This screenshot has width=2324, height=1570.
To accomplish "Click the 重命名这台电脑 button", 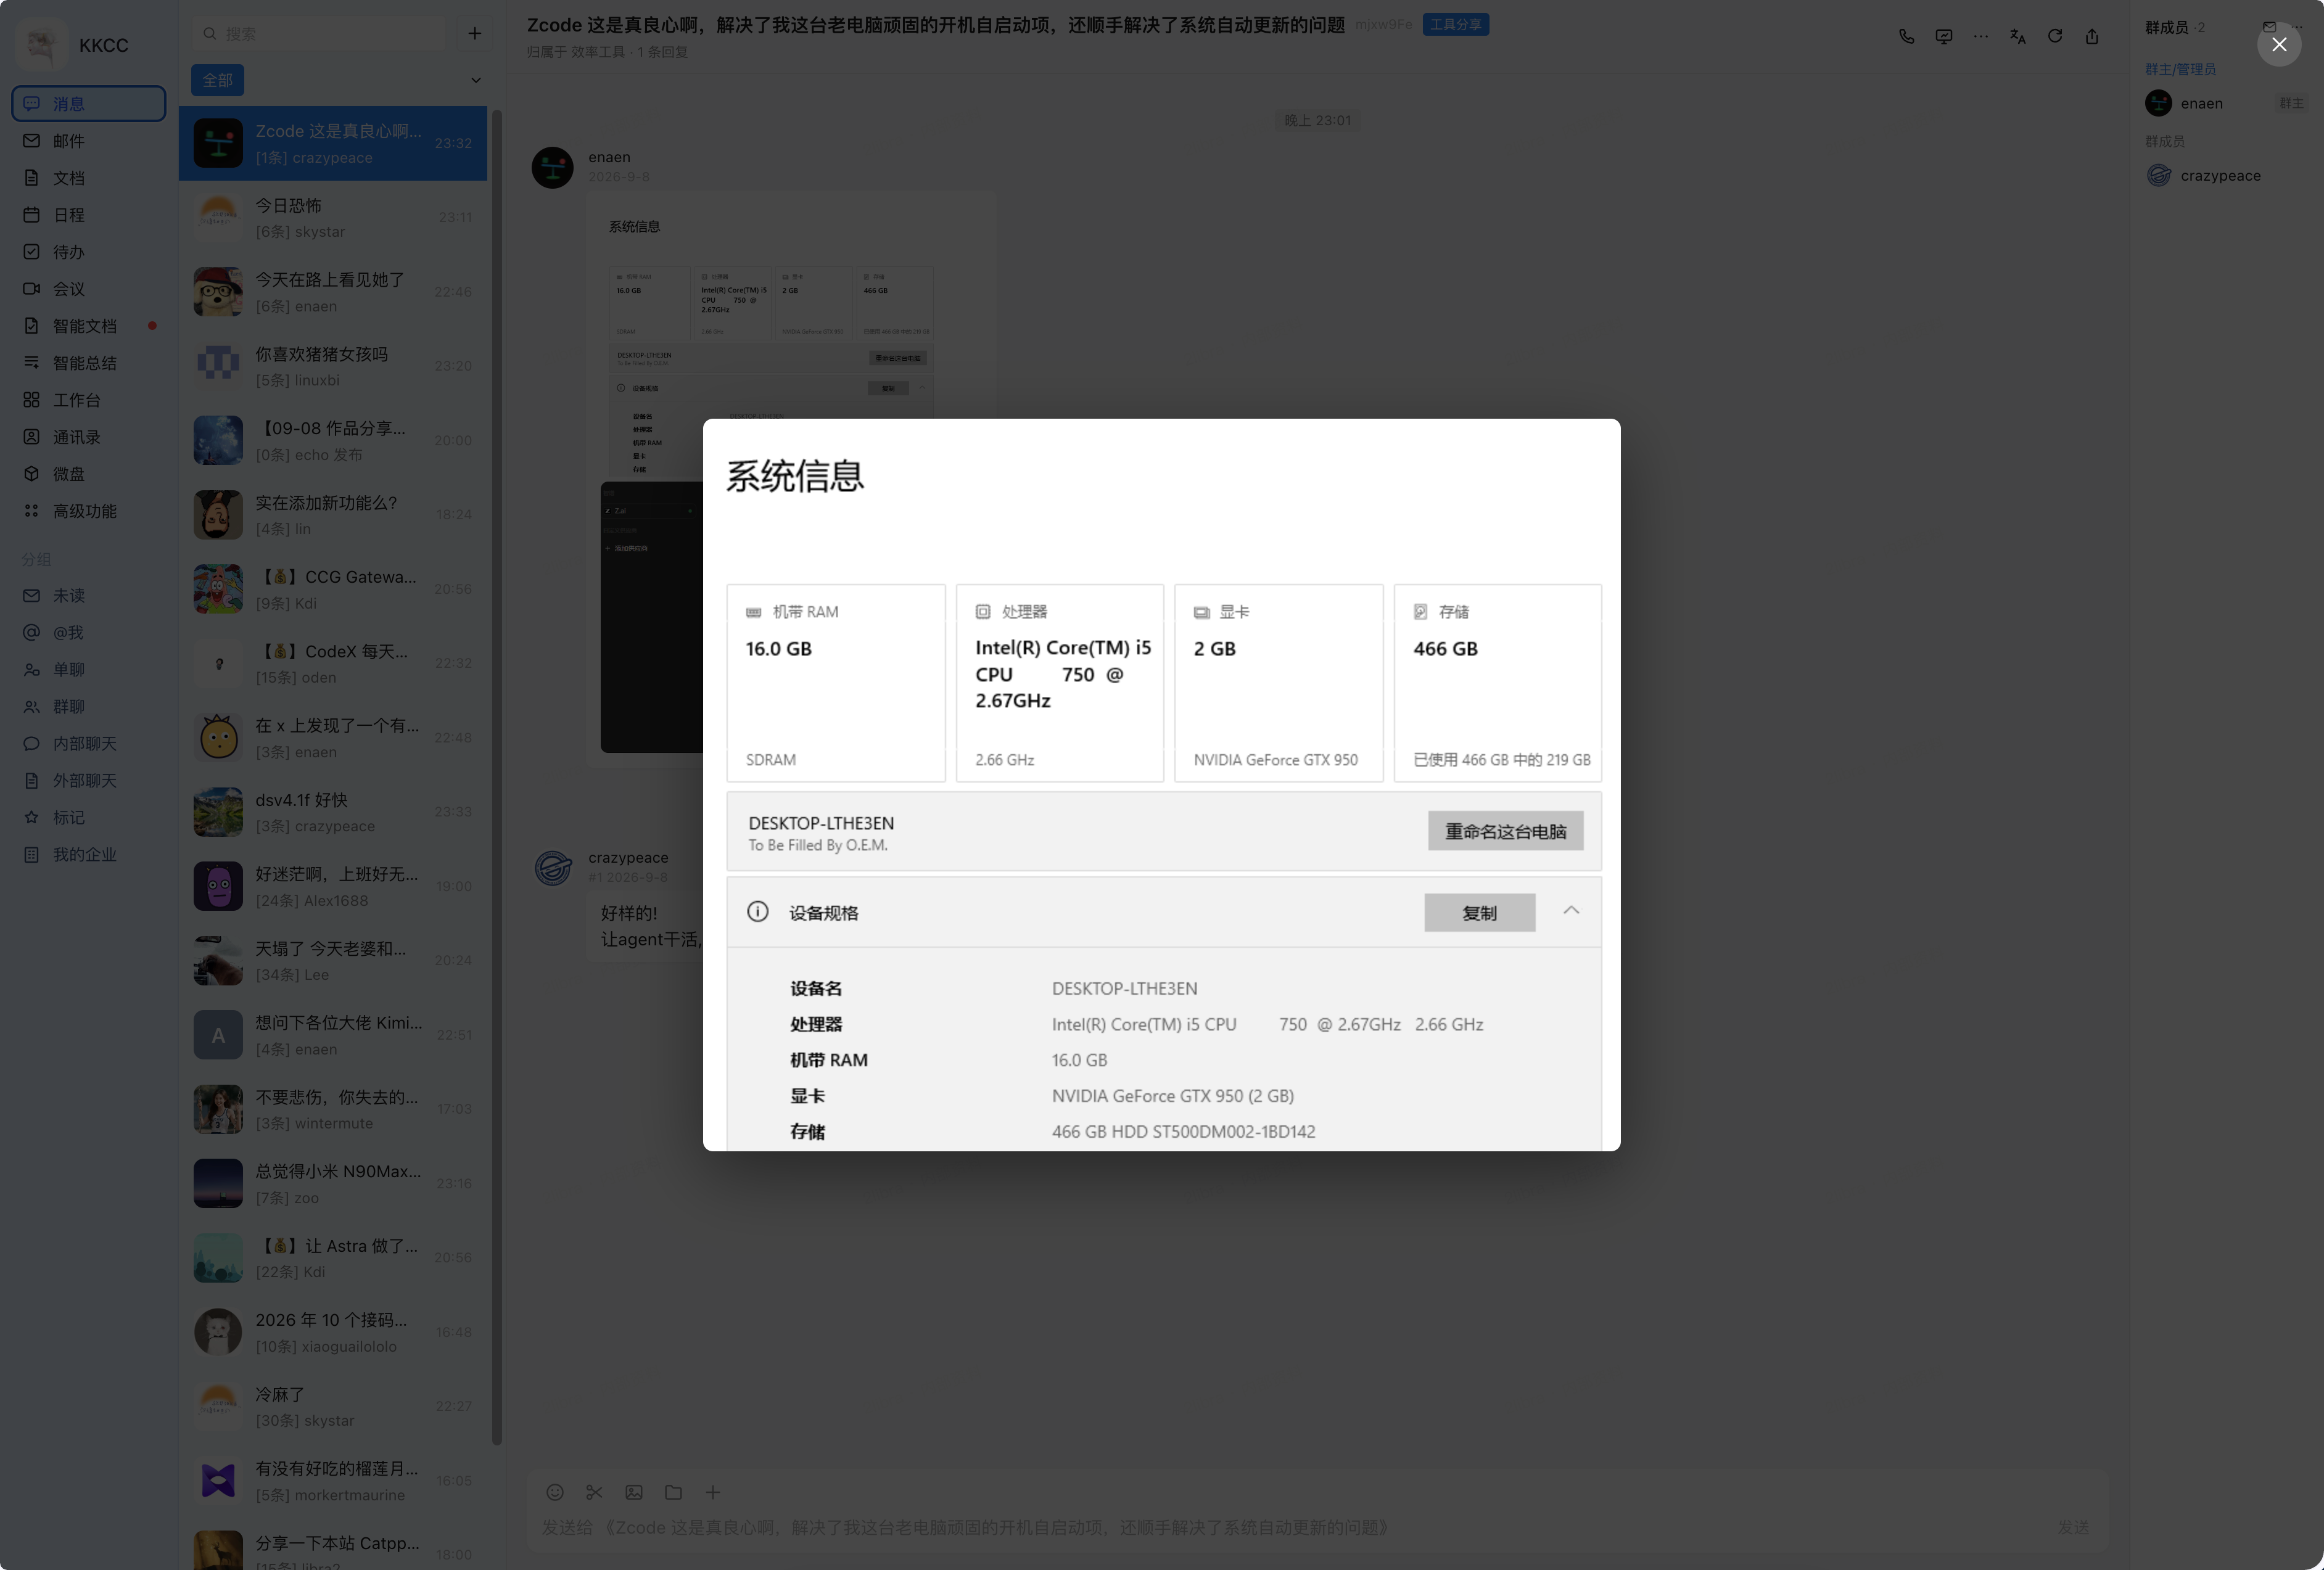I will click(x=1505, y=831).
